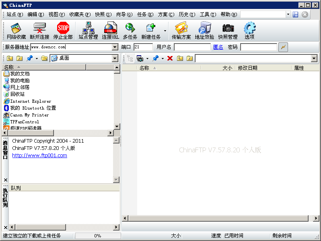Open 站点管理 site manager icon
321x241 pixels.
[x=88, y=31]
